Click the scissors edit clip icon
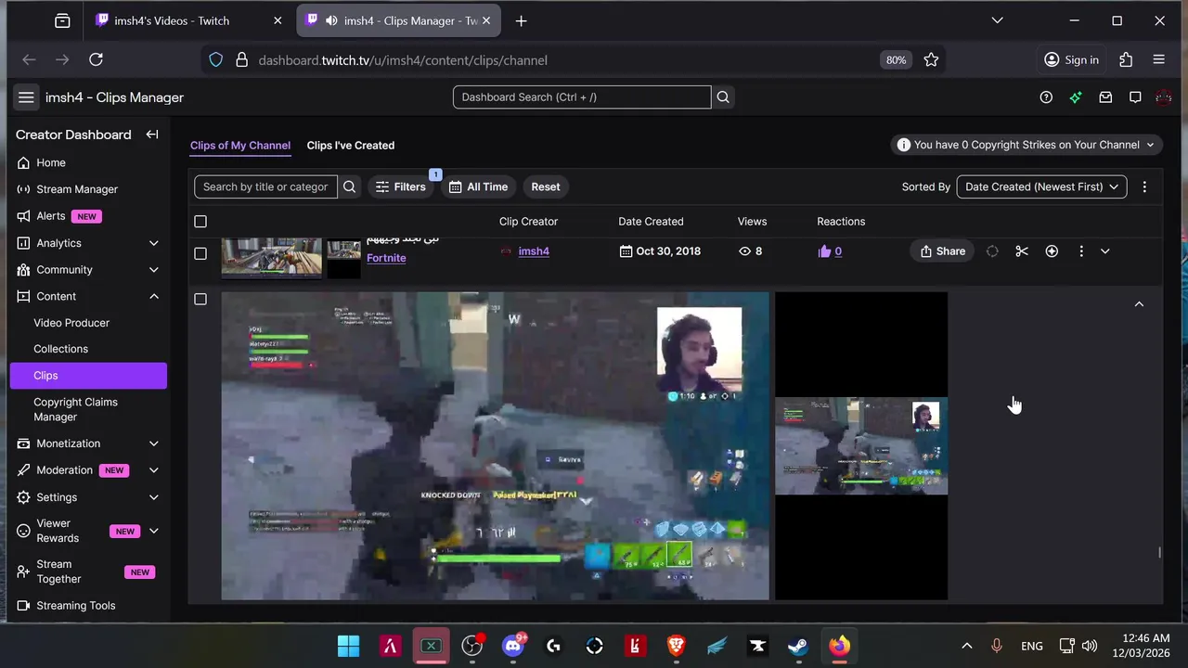 [x=1022, y=251]
